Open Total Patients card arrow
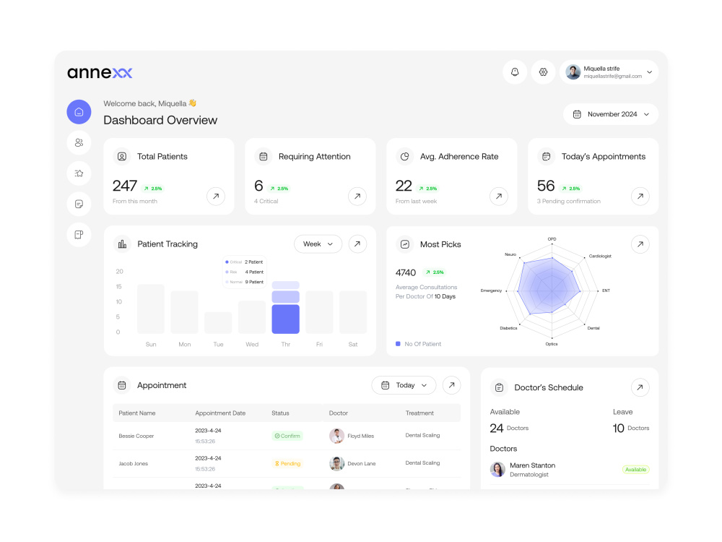Viewport: 722px width, 542px height. coord(216,197)
